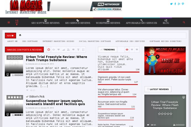
Task: Open the Pinterest social link
Action: (x=183, y=4)
